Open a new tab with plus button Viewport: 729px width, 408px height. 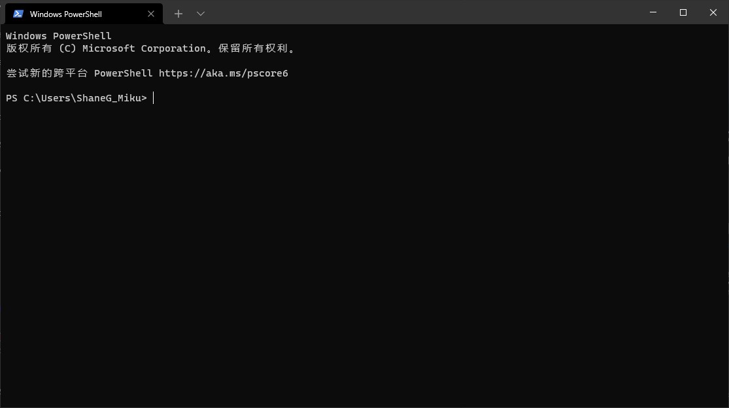[178, 14]
